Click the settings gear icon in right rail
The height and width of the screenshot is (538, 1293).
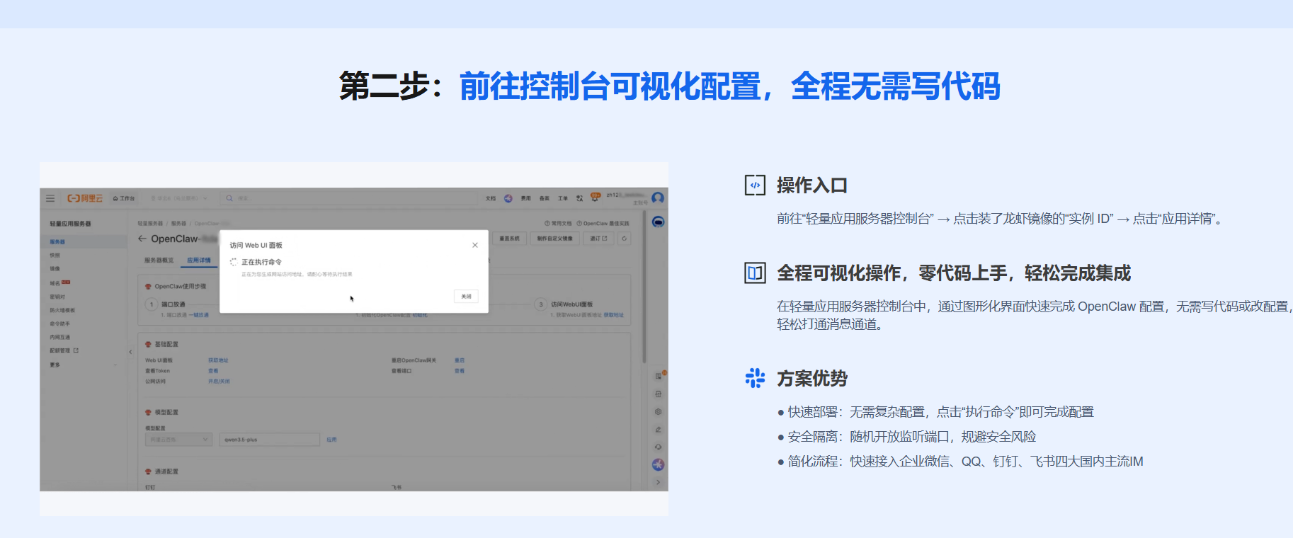tap(658, 411)
